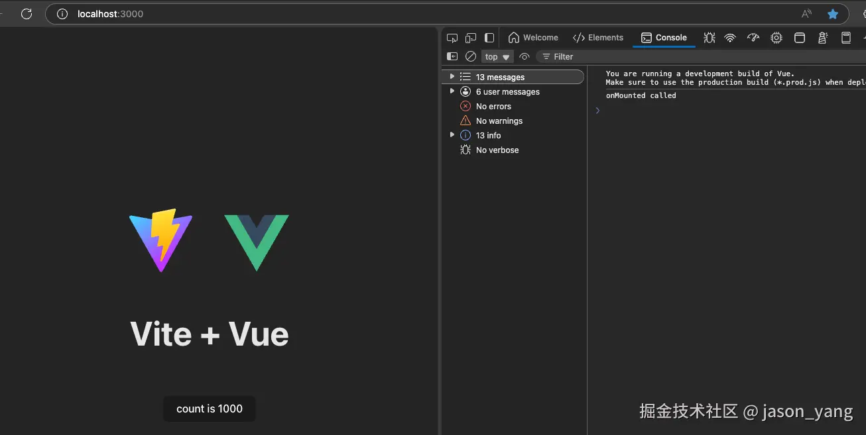This screenshot has height=435, width=866.
Task: Click the live expression eye icon
Action: (x=525, y=57)
